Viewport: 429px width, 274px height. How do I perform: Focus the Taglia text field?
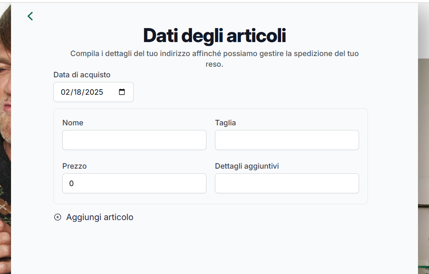[x=287, y=140]
